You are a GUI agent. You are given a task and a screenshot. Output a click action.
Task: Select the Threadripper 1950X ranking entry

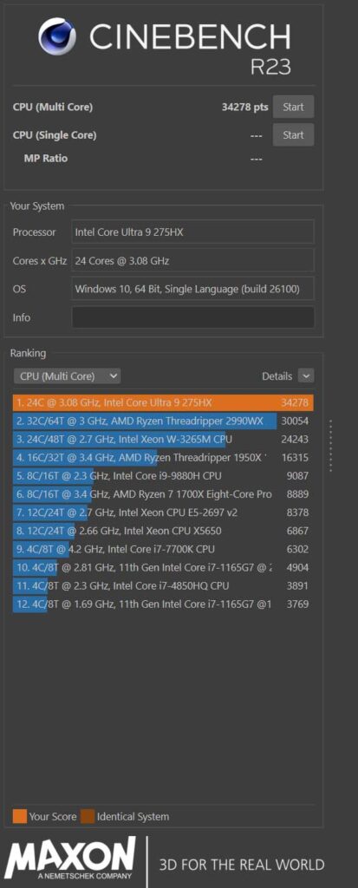click(x=163, y=458)
